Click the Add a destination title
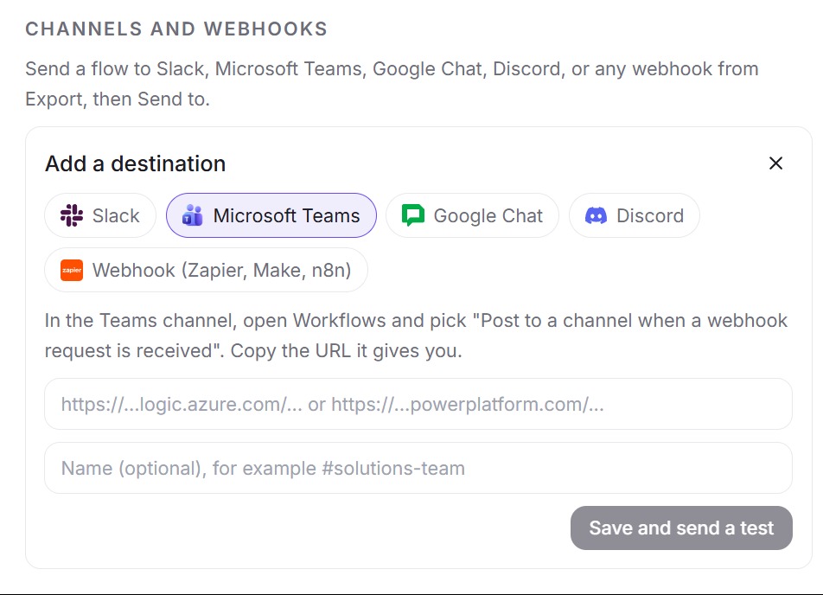Image resolution: width=823 pixels, height=595 pixels. 136,163
